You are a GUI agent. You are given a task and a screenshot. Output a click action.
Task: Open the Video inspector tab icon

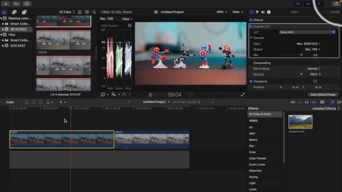(x=252, y=12)
